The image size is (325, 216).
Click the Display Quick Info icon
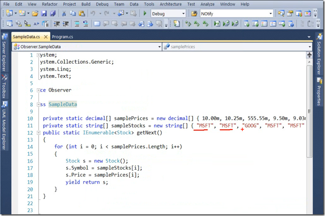[x=28, y=24]
